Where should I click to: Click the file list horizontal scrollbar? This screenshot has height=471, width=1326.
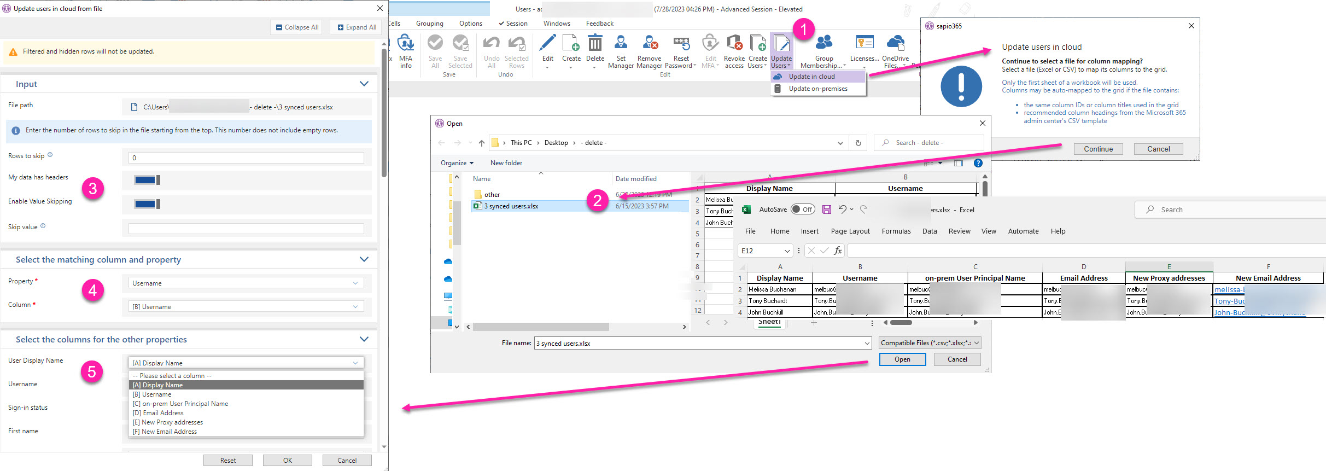click(x=541, y=327)
